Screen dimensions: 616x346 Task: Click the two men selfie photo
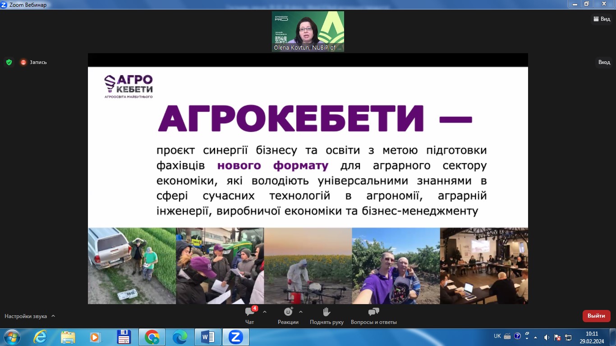(x=396, y=266)
